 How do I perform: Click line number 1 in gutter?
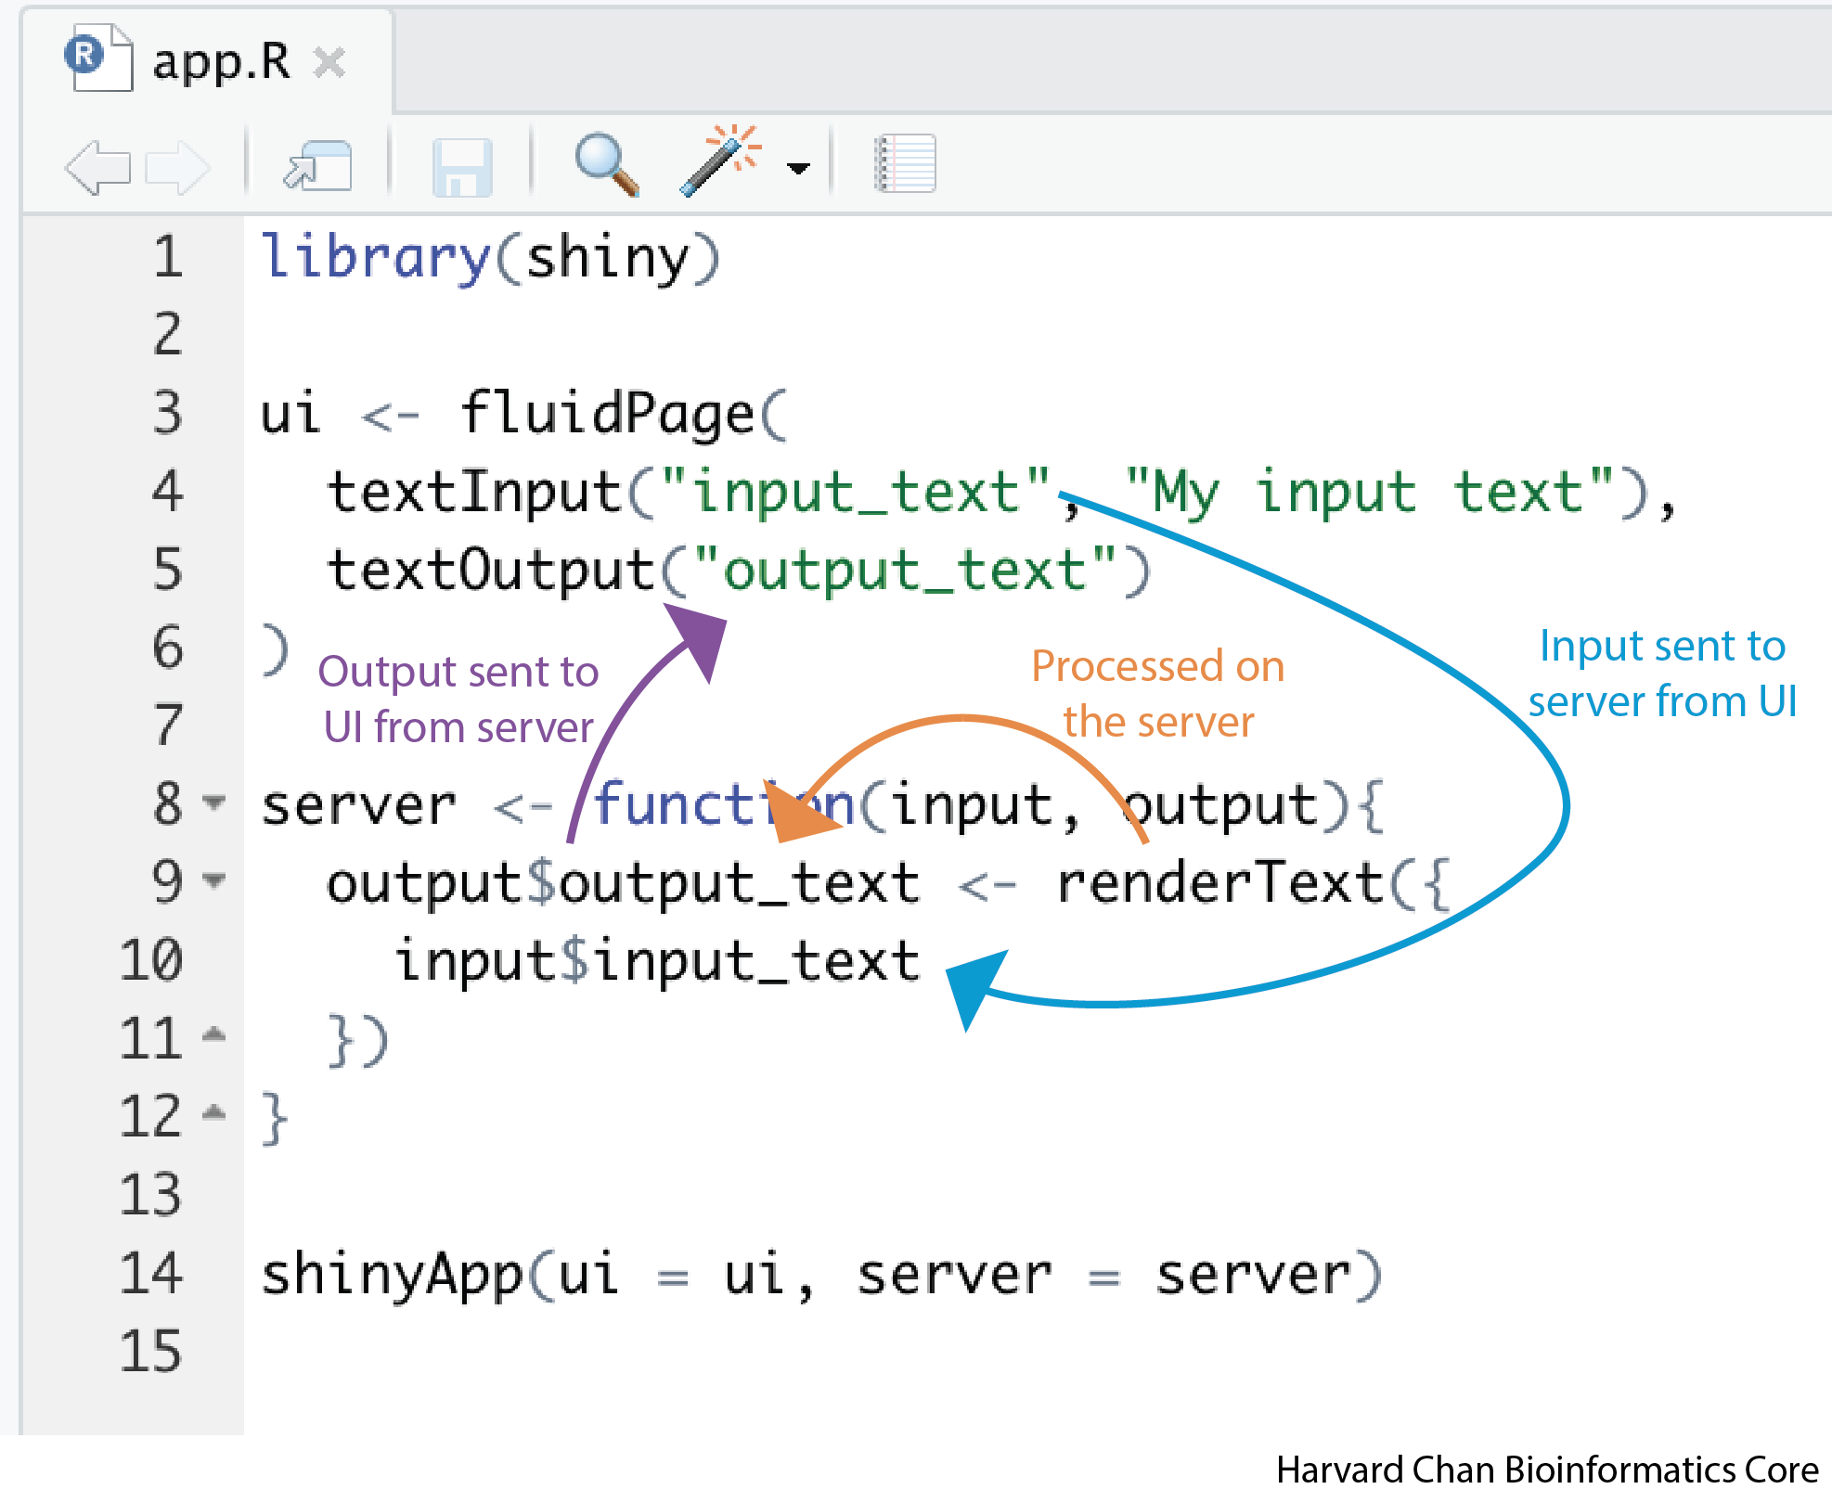pos(168,257)
